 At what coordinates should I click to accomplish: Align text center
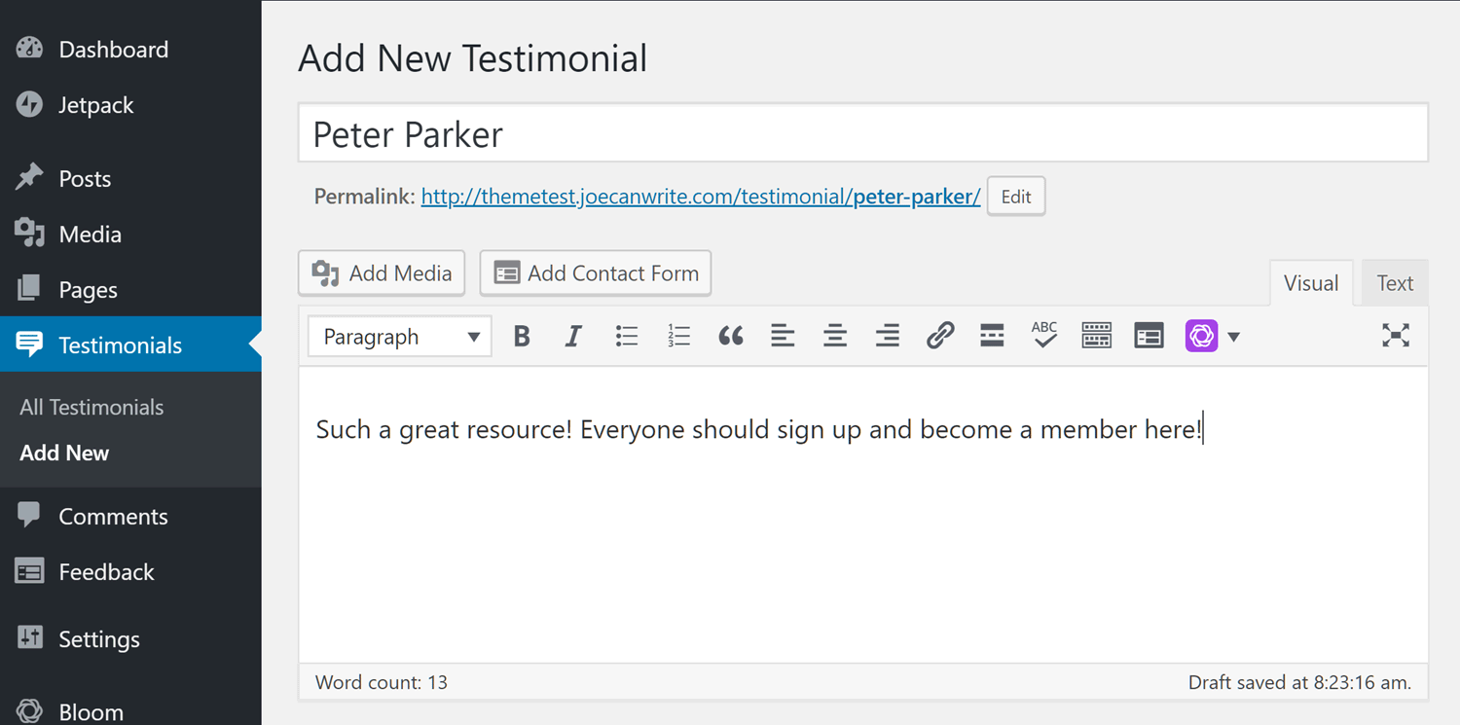click(x=835, y=337)
